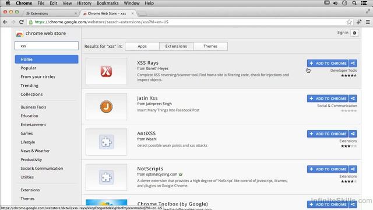Browse the Productivity category
Image resolution: width=373 pixels, height=210 pixels.
click(x=31, y=159)
